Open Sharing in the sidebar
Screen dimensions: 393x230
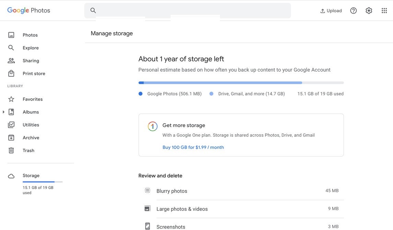[x=31, y=61]
